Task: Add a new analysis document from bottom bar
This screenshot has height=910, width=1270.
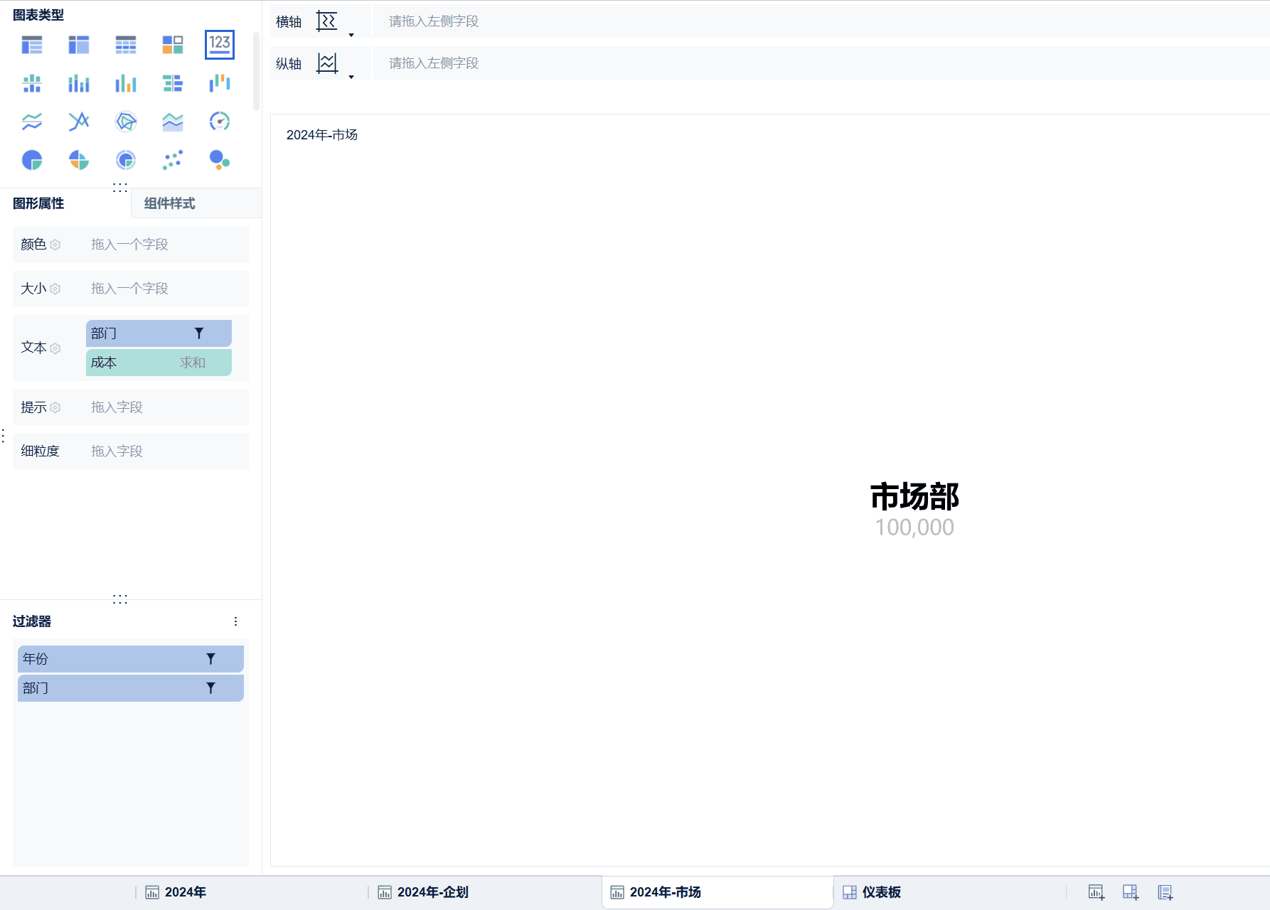Action: [1165, 892]
